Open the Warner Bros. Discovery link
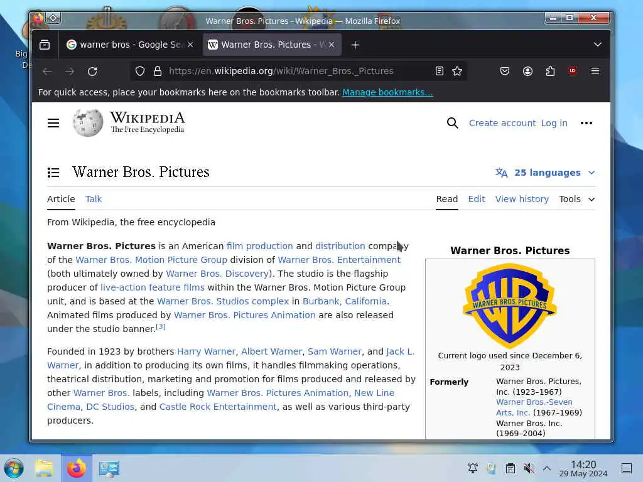Image resolution: width=643 pixels, height=482 pixels. tap(217, 274)
